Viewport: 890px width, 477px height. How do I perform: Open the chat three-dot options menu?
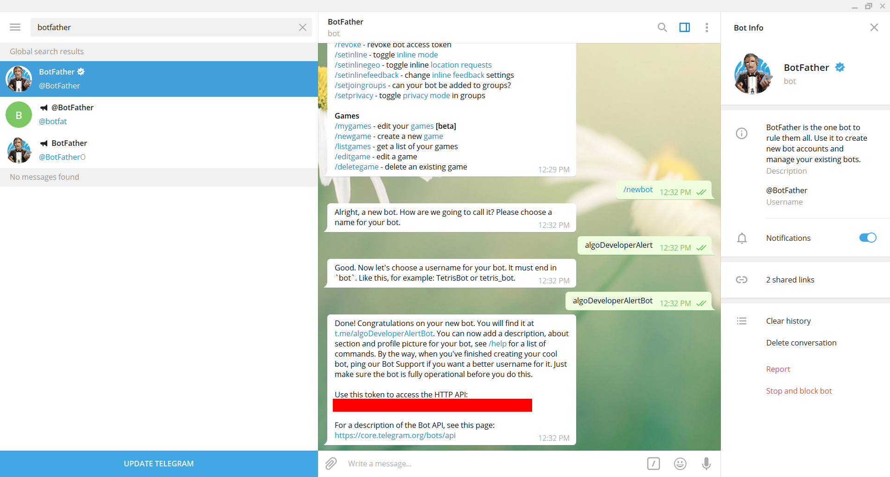point(707,27)
